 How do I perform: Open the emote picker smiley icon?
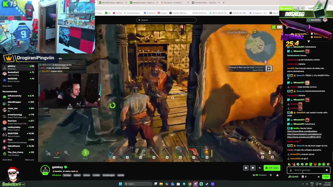(x=327, y=170)
